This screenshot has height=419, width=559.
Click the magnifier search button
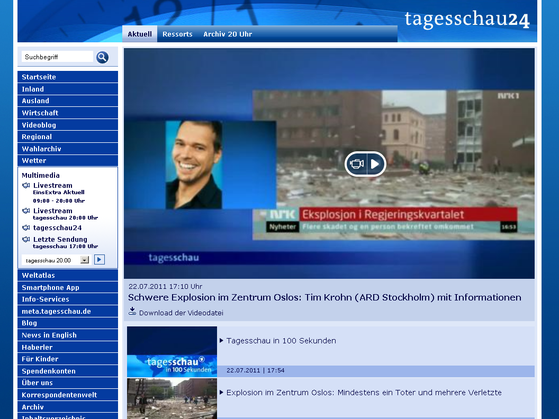[x=102, y=57]
